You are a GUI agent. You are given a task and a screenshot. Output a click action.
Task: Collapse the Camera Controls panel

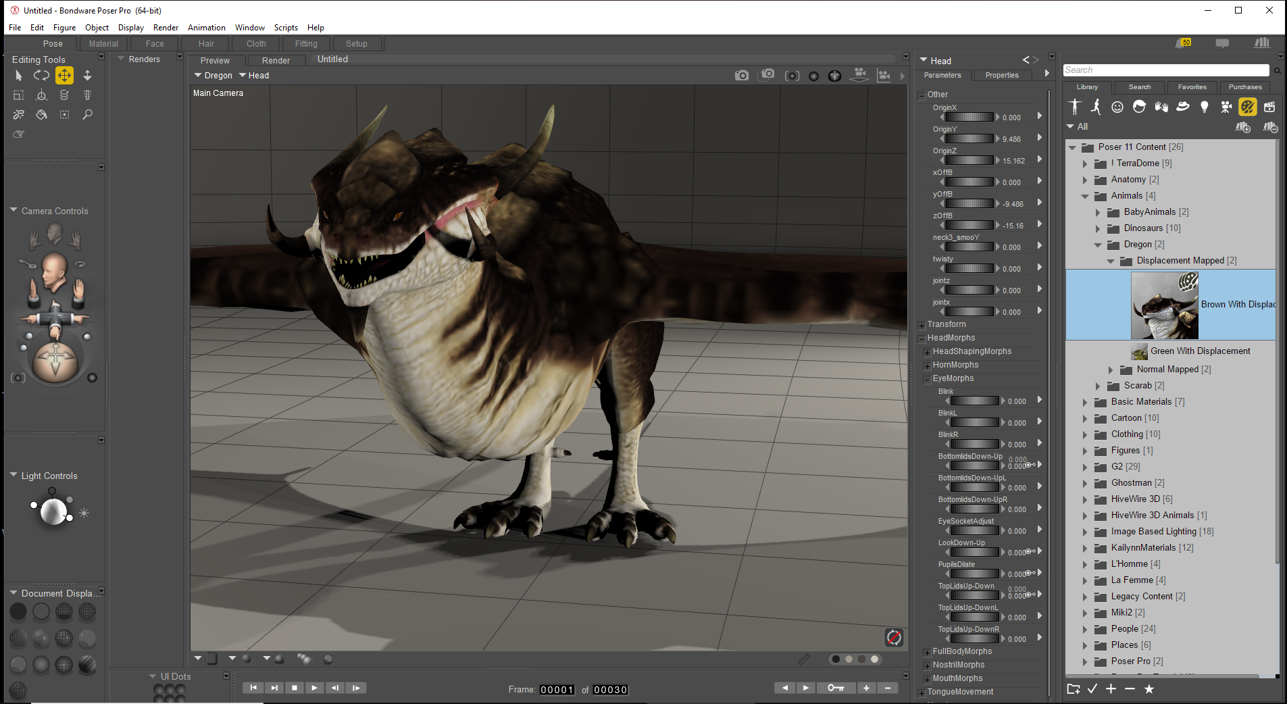[x=14, y=211]
